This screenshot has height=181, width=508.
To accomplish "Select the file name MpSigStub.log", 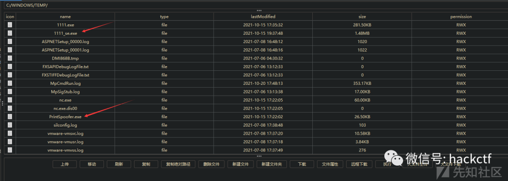I will pyautogui.click(x=65, y=92).
